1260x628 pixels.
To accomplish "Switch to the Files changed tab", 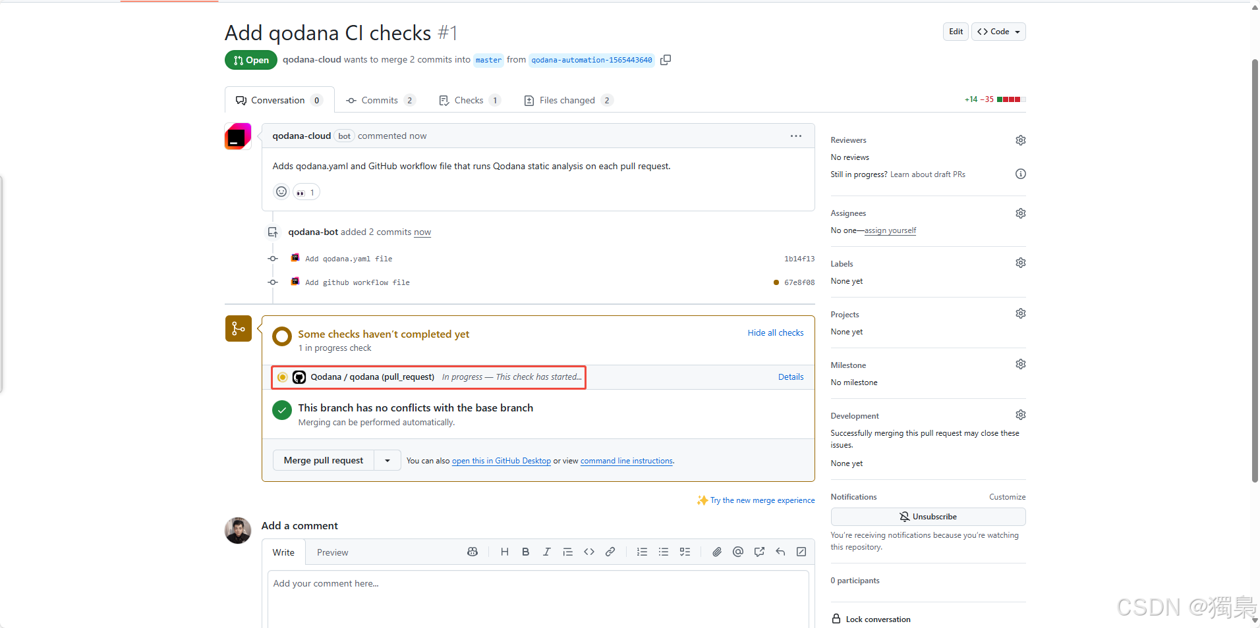I will (x=567, y=100).
